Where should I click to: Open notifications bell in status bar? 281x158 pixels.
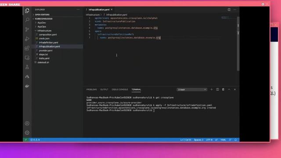click(235, 140)
